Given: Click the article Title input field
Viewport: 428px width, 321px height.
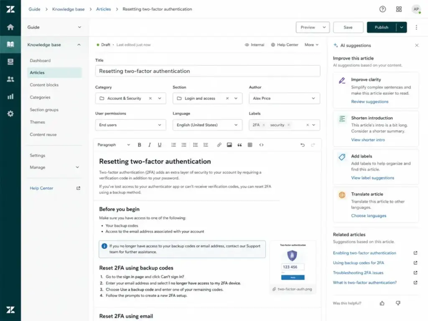Looking at the screenshot, I should (207, 71).
